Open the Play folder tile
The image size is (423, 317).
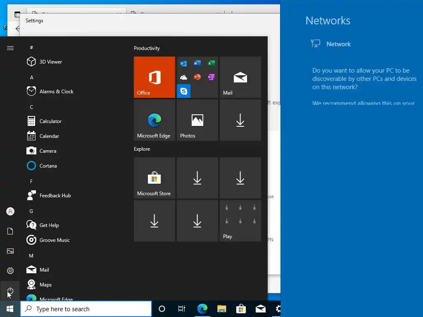tap(240, 221)
